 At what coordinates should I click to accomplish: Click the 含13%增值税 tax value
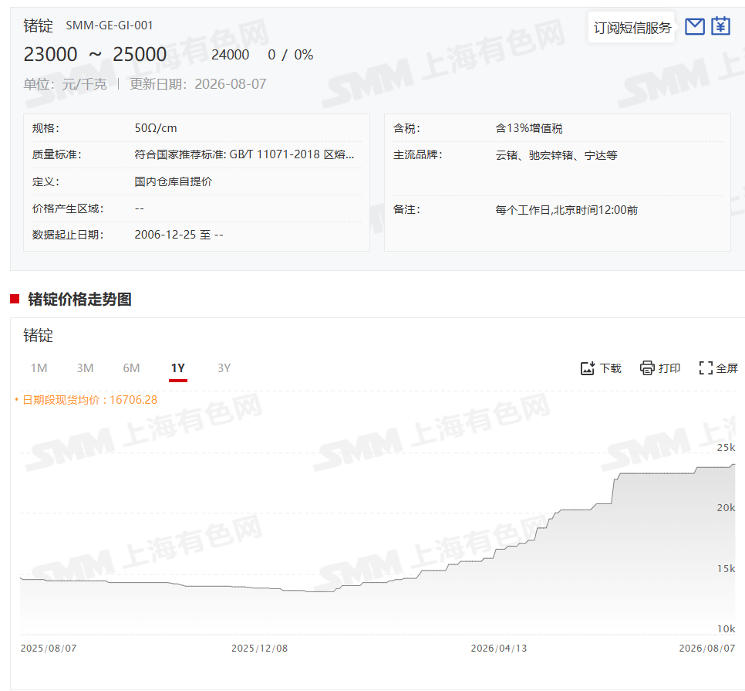coord(529,128)
